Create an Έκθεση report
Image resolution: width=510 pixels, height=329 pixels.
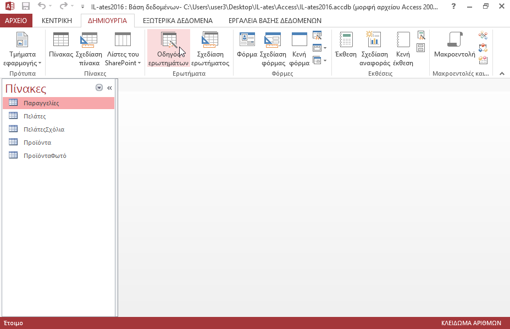point(346,46)
